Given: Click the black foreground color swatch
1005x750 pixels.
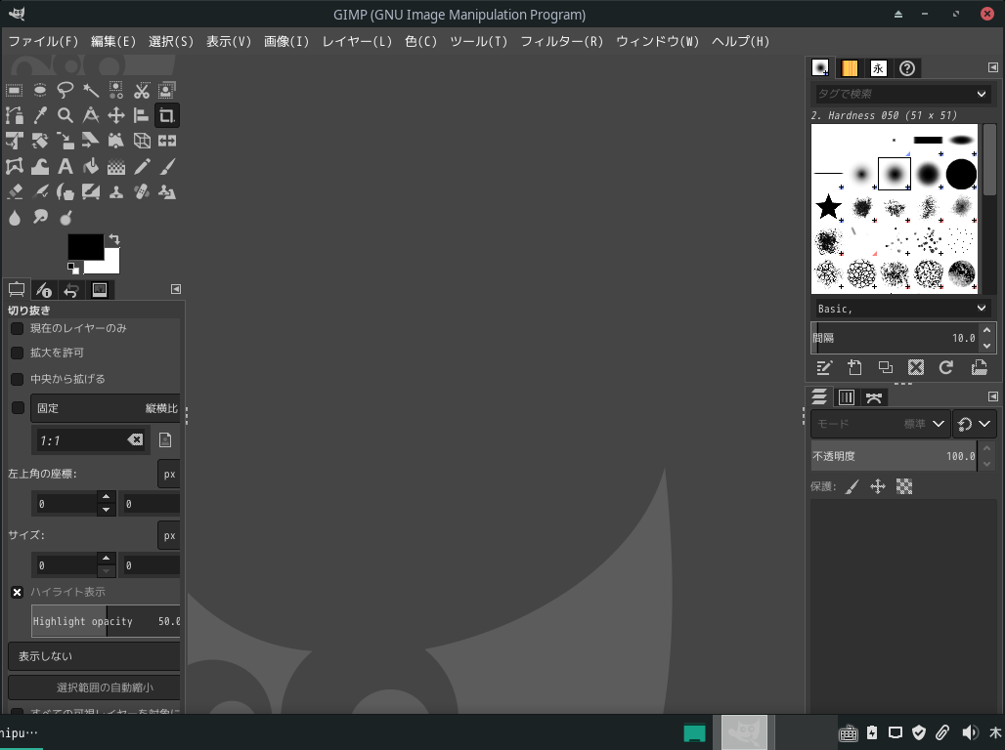Looking at the screenshot, I should [85, 247].
